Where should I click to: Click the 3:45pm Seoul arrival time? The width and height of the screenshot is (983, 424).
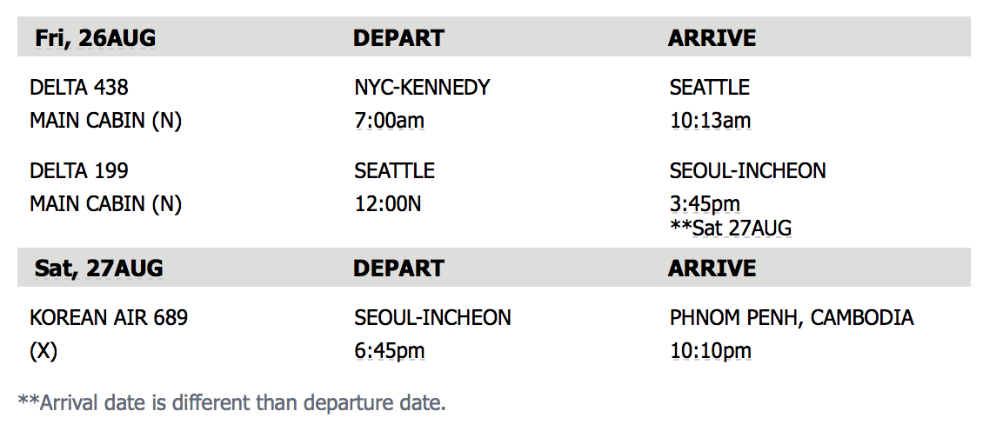coord(705,203)
